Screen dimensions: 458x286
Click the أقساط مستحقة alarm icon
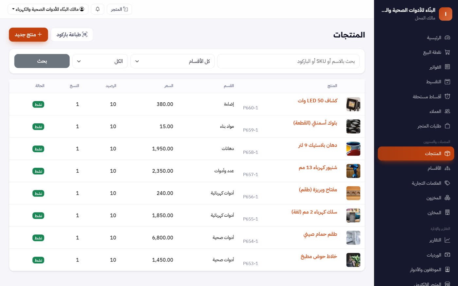447,96
